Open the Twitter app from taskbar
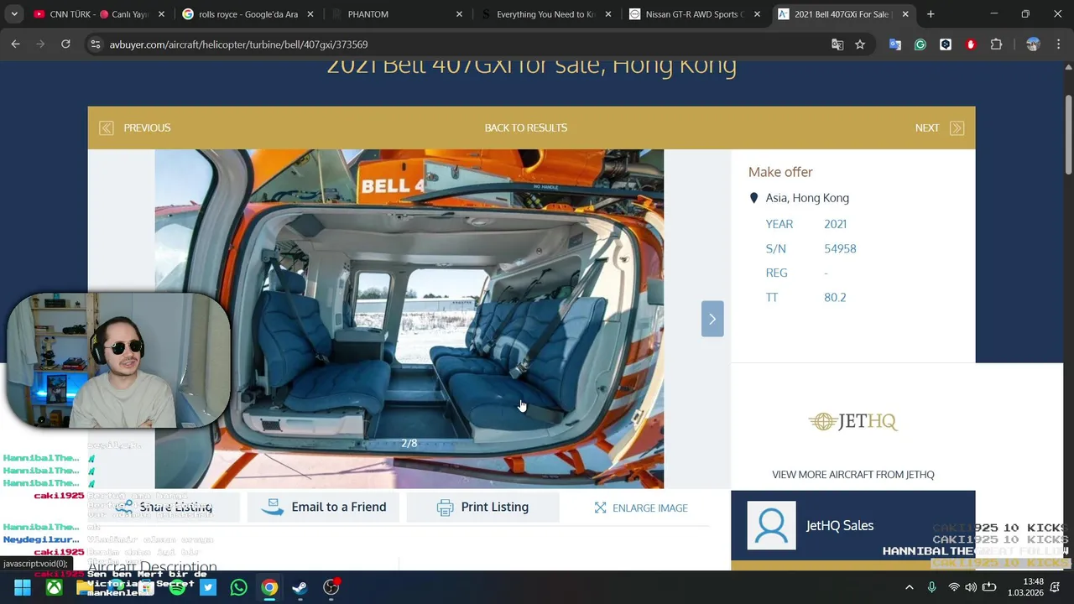1074x604 pixels. [x=208, y=587]
